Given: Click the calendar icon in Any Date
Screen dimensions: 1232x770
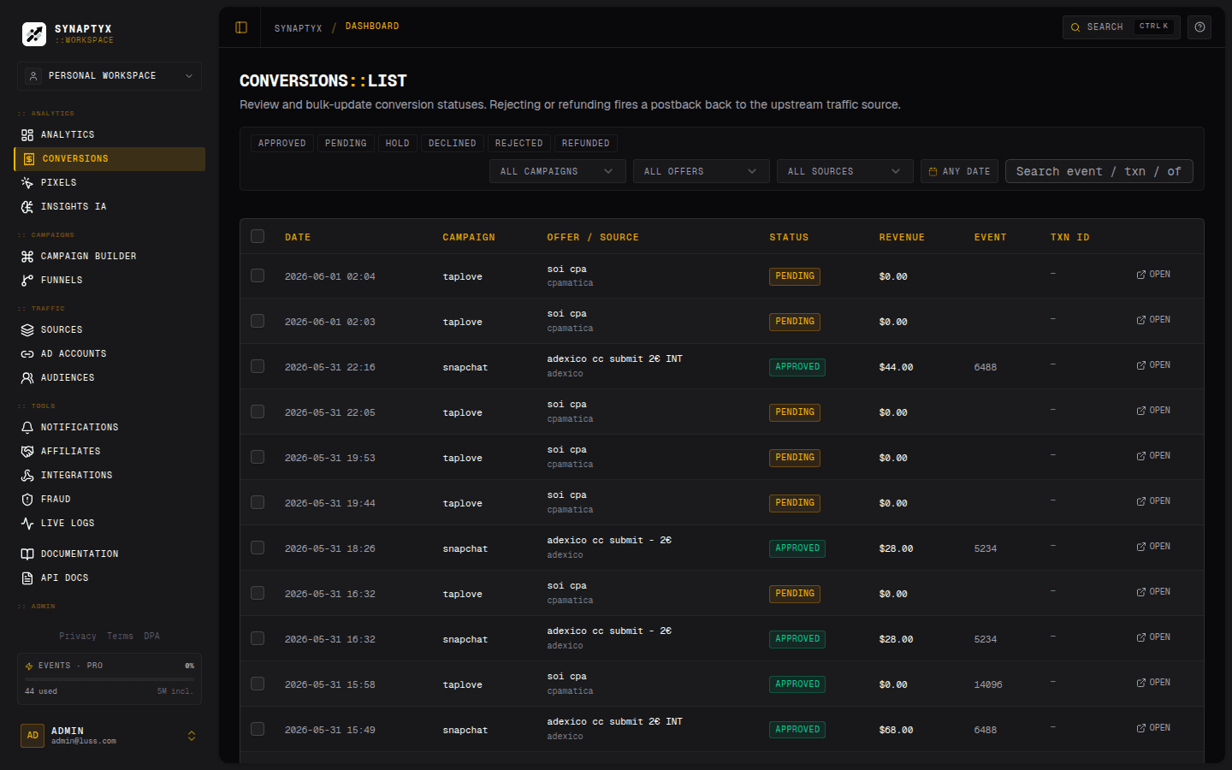Looking at the screenshot, I should (933, 172).
